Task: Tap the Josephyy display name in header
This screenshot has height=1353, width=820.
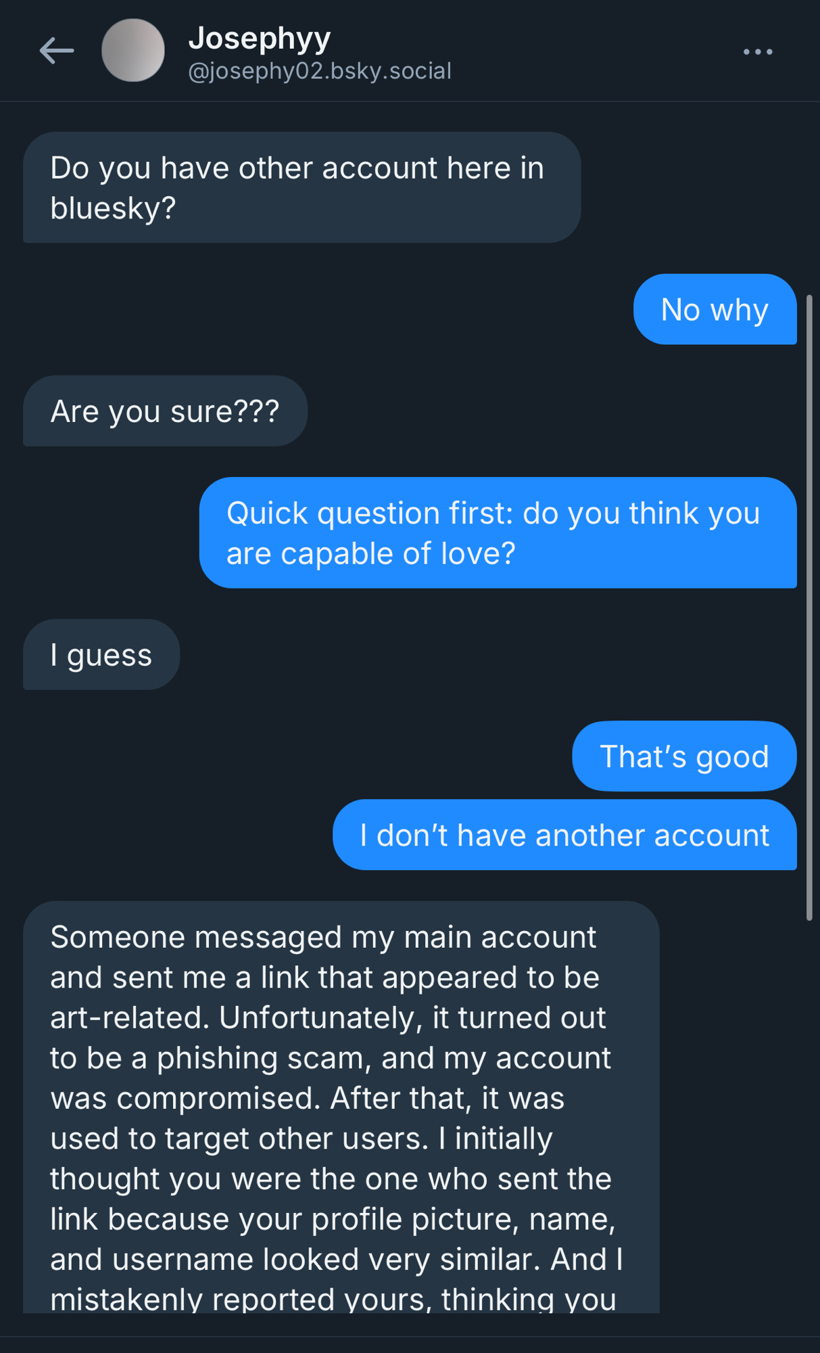Action: [260, 39]
